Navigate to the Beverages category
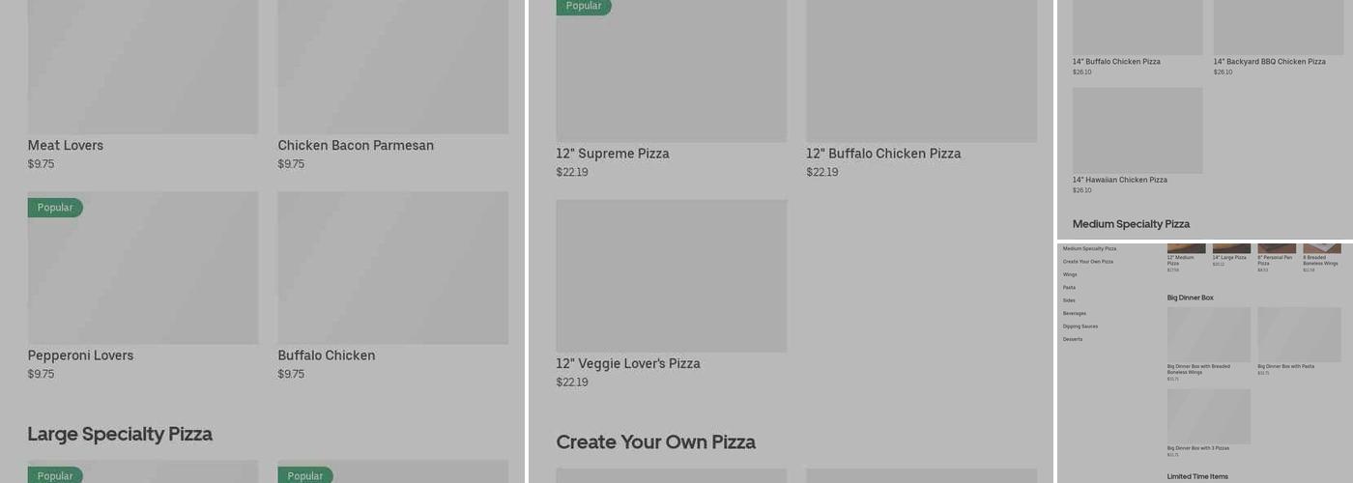Viewport: 1353px width, 483px height. click(1075, 314)
